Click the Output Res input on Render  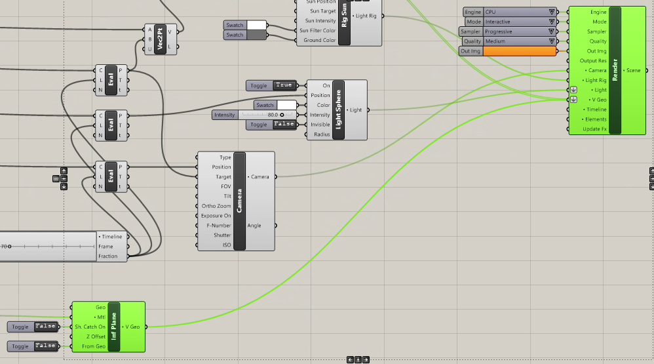593,60
